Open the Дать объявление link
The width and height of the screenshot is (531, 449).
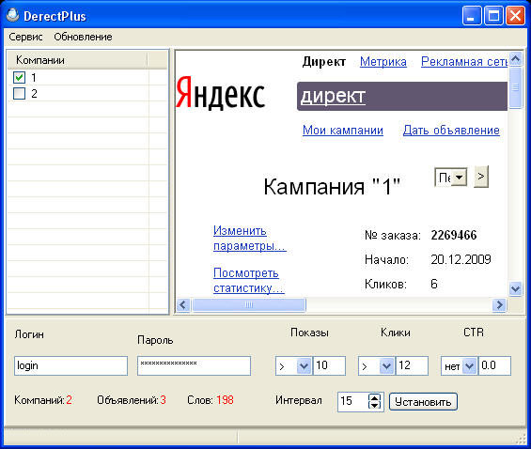click(451, 130)
